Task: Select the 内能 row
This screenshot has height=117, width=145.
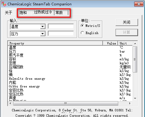Action: point(70,82)
